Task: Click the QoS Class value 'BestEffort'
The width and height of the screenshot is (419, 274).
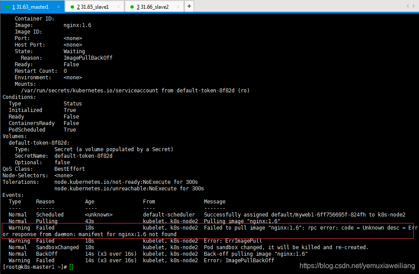Action: click(x=69, y=169)
